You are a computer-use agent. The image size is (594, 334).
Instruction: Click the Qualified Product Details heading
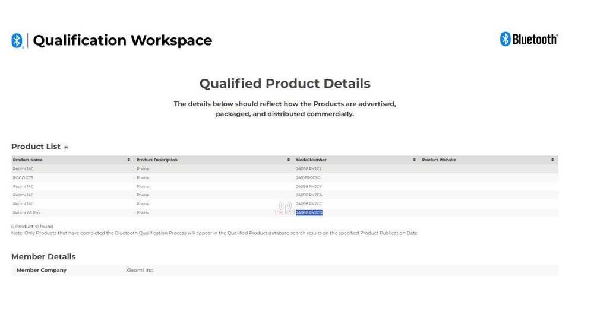[285, 84]
